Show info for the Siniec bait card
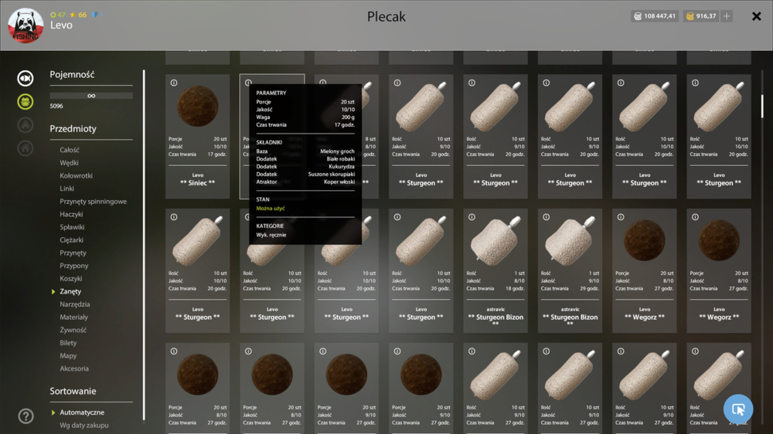 point(174,83)
